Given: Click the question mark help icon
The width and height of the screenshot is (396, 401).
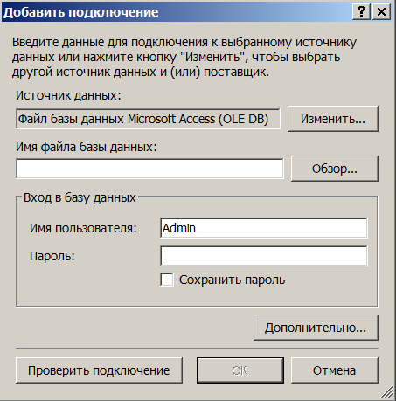Looking at the screenshot, I should pos(361,12).
